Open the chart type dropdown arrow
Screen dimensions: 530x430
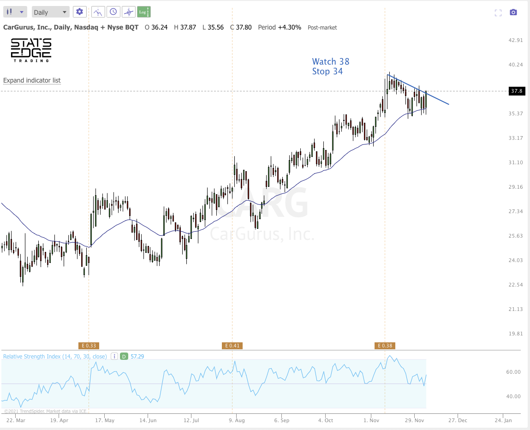(x=21, y=12)
